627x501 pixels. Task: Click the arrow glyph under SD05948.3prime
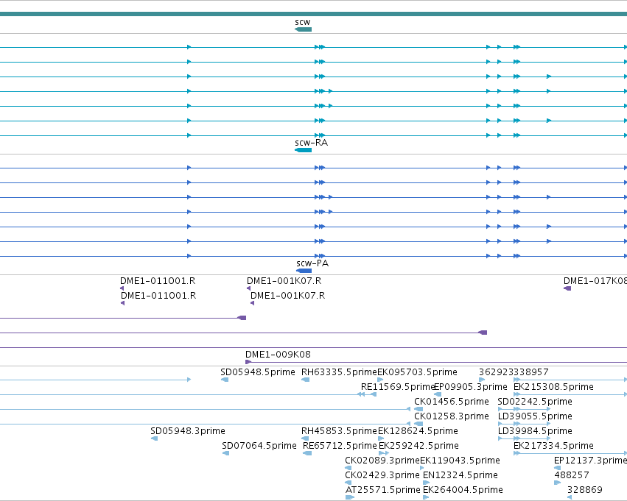coord(154,438)
